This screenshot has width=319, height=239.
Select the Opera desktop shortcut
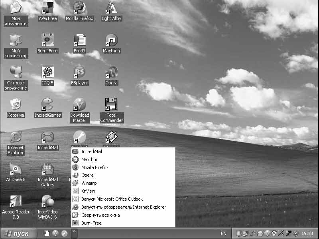tap(112, 76)
